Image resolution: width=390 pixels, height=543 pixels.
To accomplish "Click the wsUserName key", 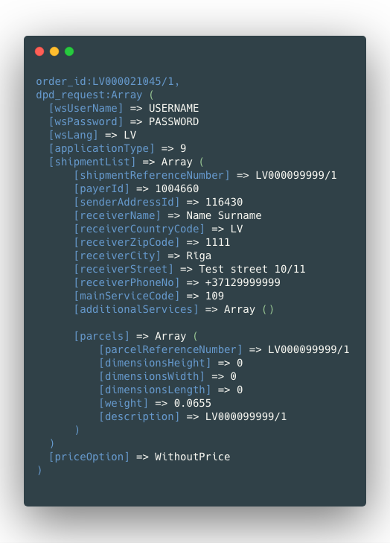I will click(86, 109).
